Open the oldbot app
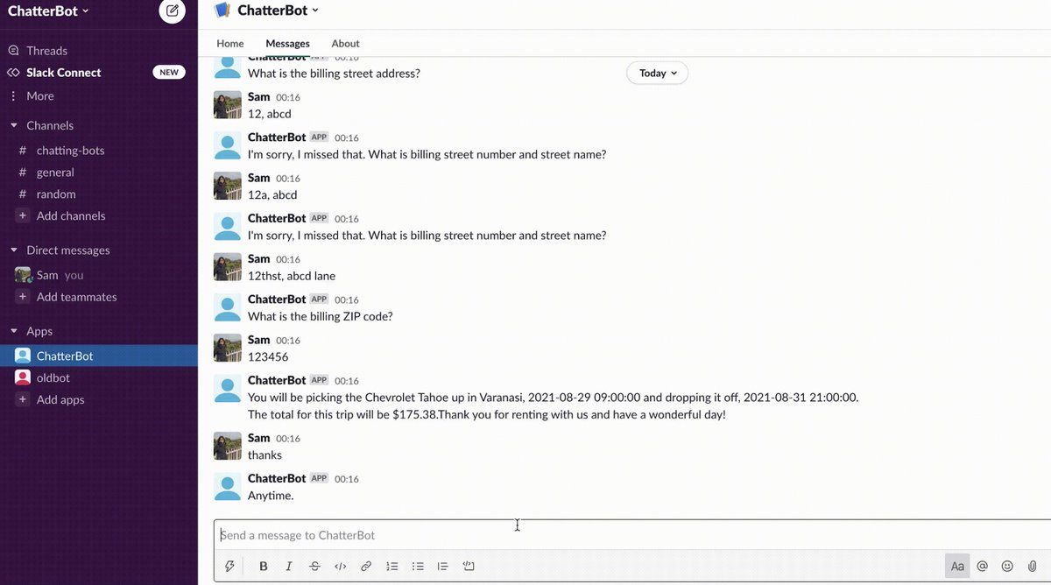 [53, 377]
